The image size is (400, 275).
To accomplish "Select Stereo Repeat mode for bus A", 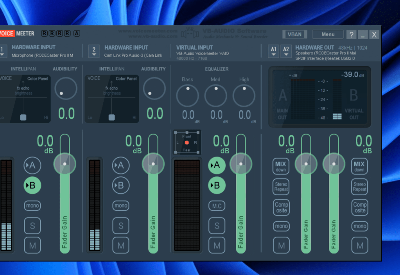I will pyautogui.click(x=281, y=187).
